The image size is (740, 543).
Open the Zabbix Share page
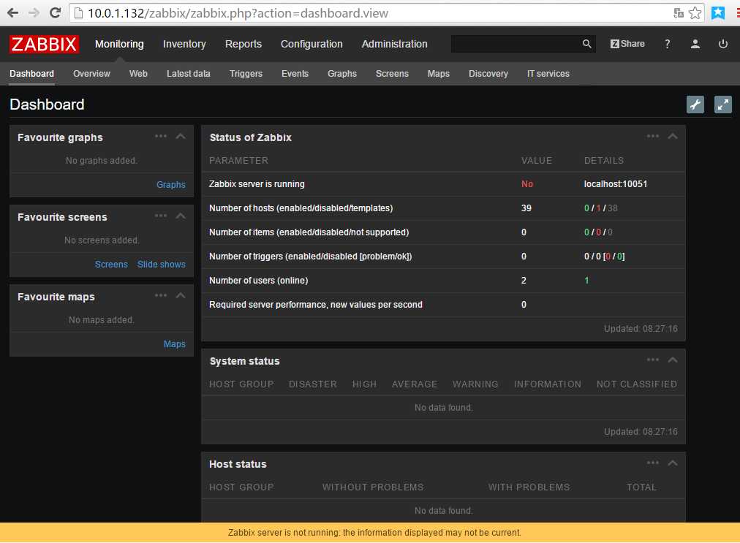pos(627,44)
